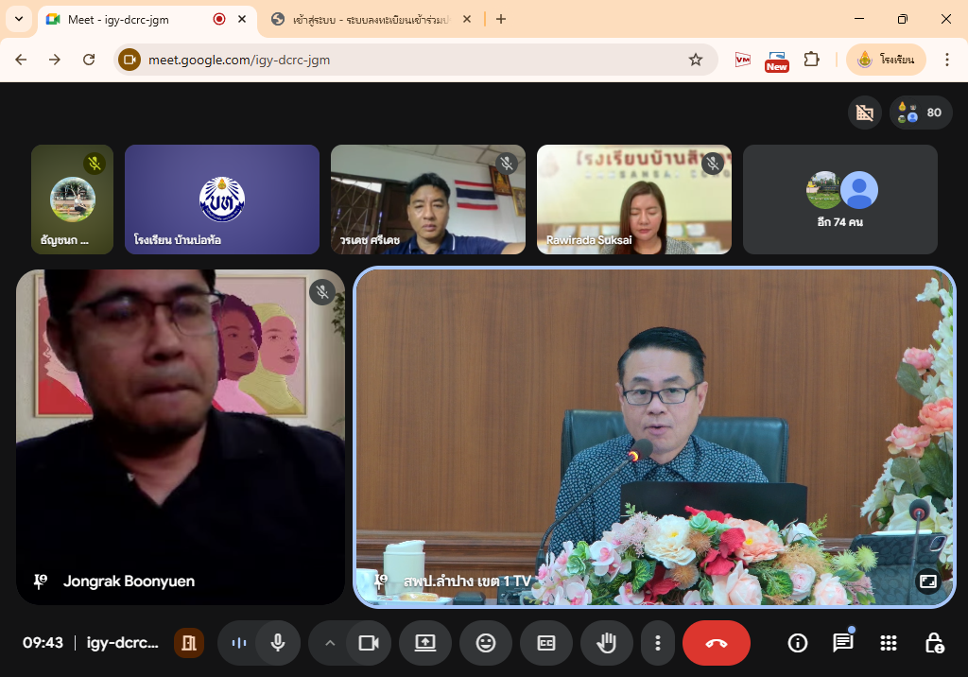The height and width of the screenshot is (677, 968).
Task: Open host controls lock icon
Action: pyautogui.click(x=933, y=643)
